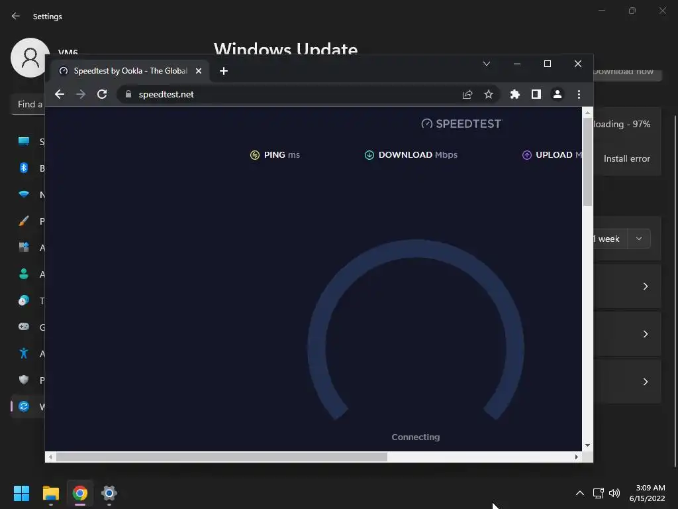Open Gaming controller icon in Settings sidebar
The height and width of the screenshot is (509, 678).
click(24, 327)
